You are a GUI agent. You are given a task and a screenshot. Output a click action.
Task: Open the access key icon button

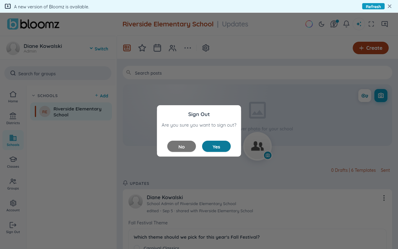(365, 96)
